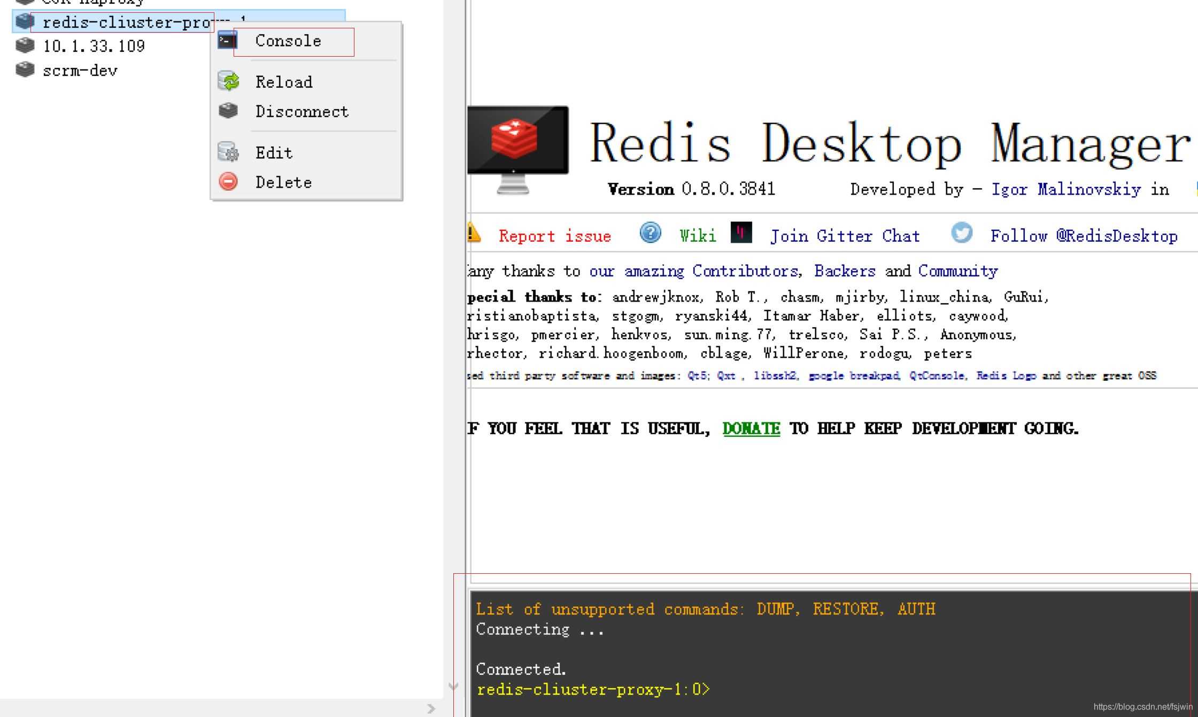Click the Gitter chat icon
This screenshot has height=717, width=1198.
[741, 233]
